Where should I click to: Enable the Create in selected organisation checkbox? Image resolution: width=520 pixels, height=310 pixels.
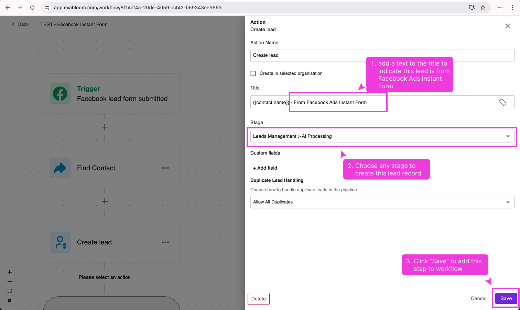[253, 73]
